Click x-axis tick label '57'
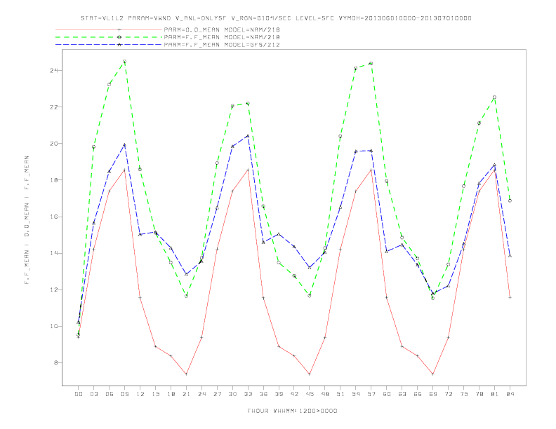 371,394
